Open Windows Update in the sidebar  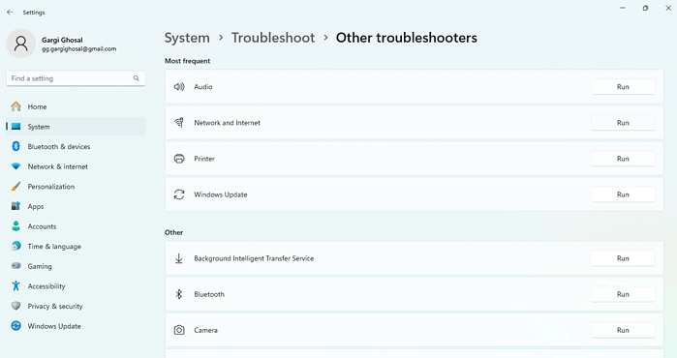[76, 326]
